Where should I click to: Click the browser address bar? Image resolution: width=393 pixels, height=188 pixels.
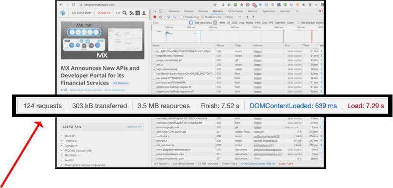tap(146, 5)
